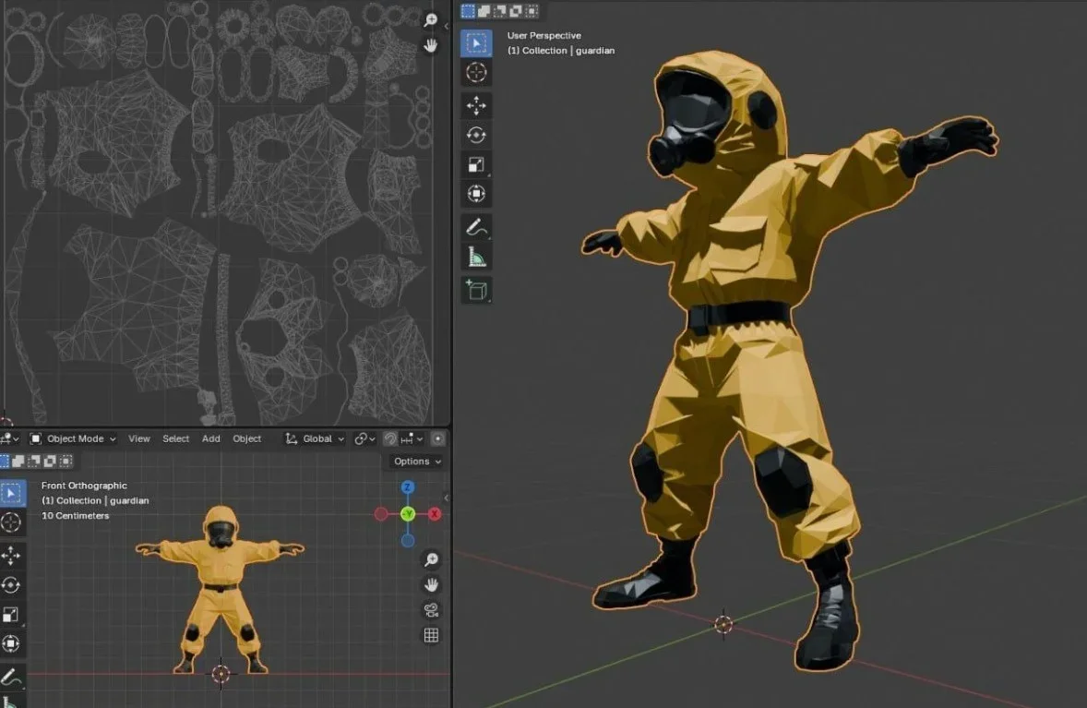Viewport: 1087px width, 708px height.
Task: Select the Annotate tool in the perspective viewport
Action: pos(476,226)
